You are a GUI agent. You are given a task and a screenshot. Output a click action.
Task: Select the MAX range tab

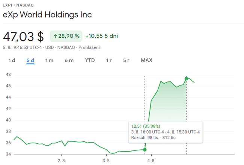point(147,60)
